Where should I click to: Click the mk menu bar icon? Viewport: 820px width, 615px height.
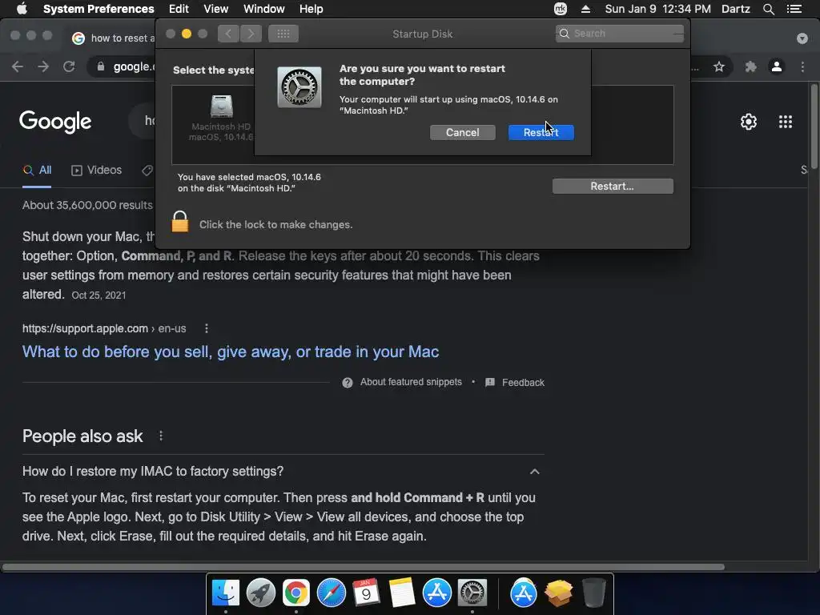561,9
